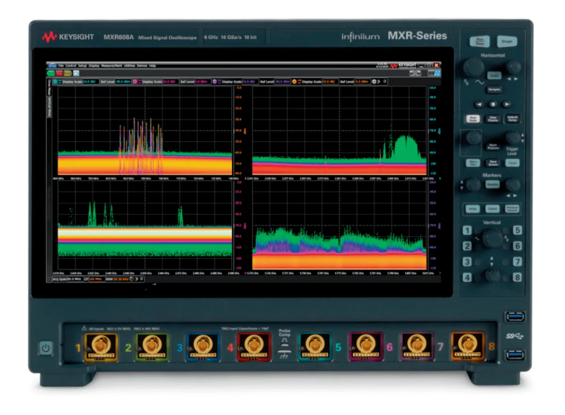Click the green run toolbar button
Viewport: 565px width, 415px height.
[x=51, y=73]
